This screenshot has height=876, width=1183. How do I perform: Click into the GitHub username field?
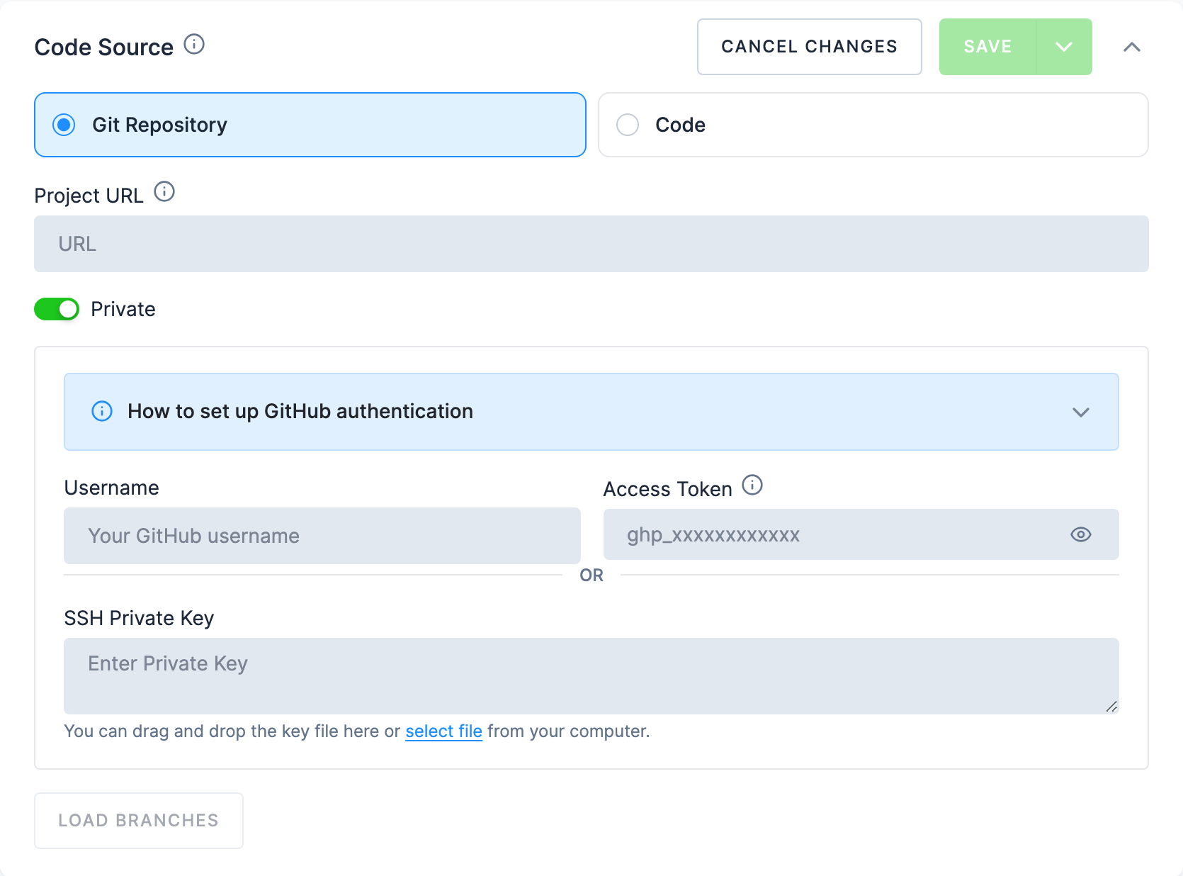(x=322, y=536)
